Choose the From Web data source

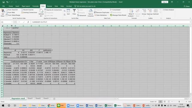pos(10,12)
